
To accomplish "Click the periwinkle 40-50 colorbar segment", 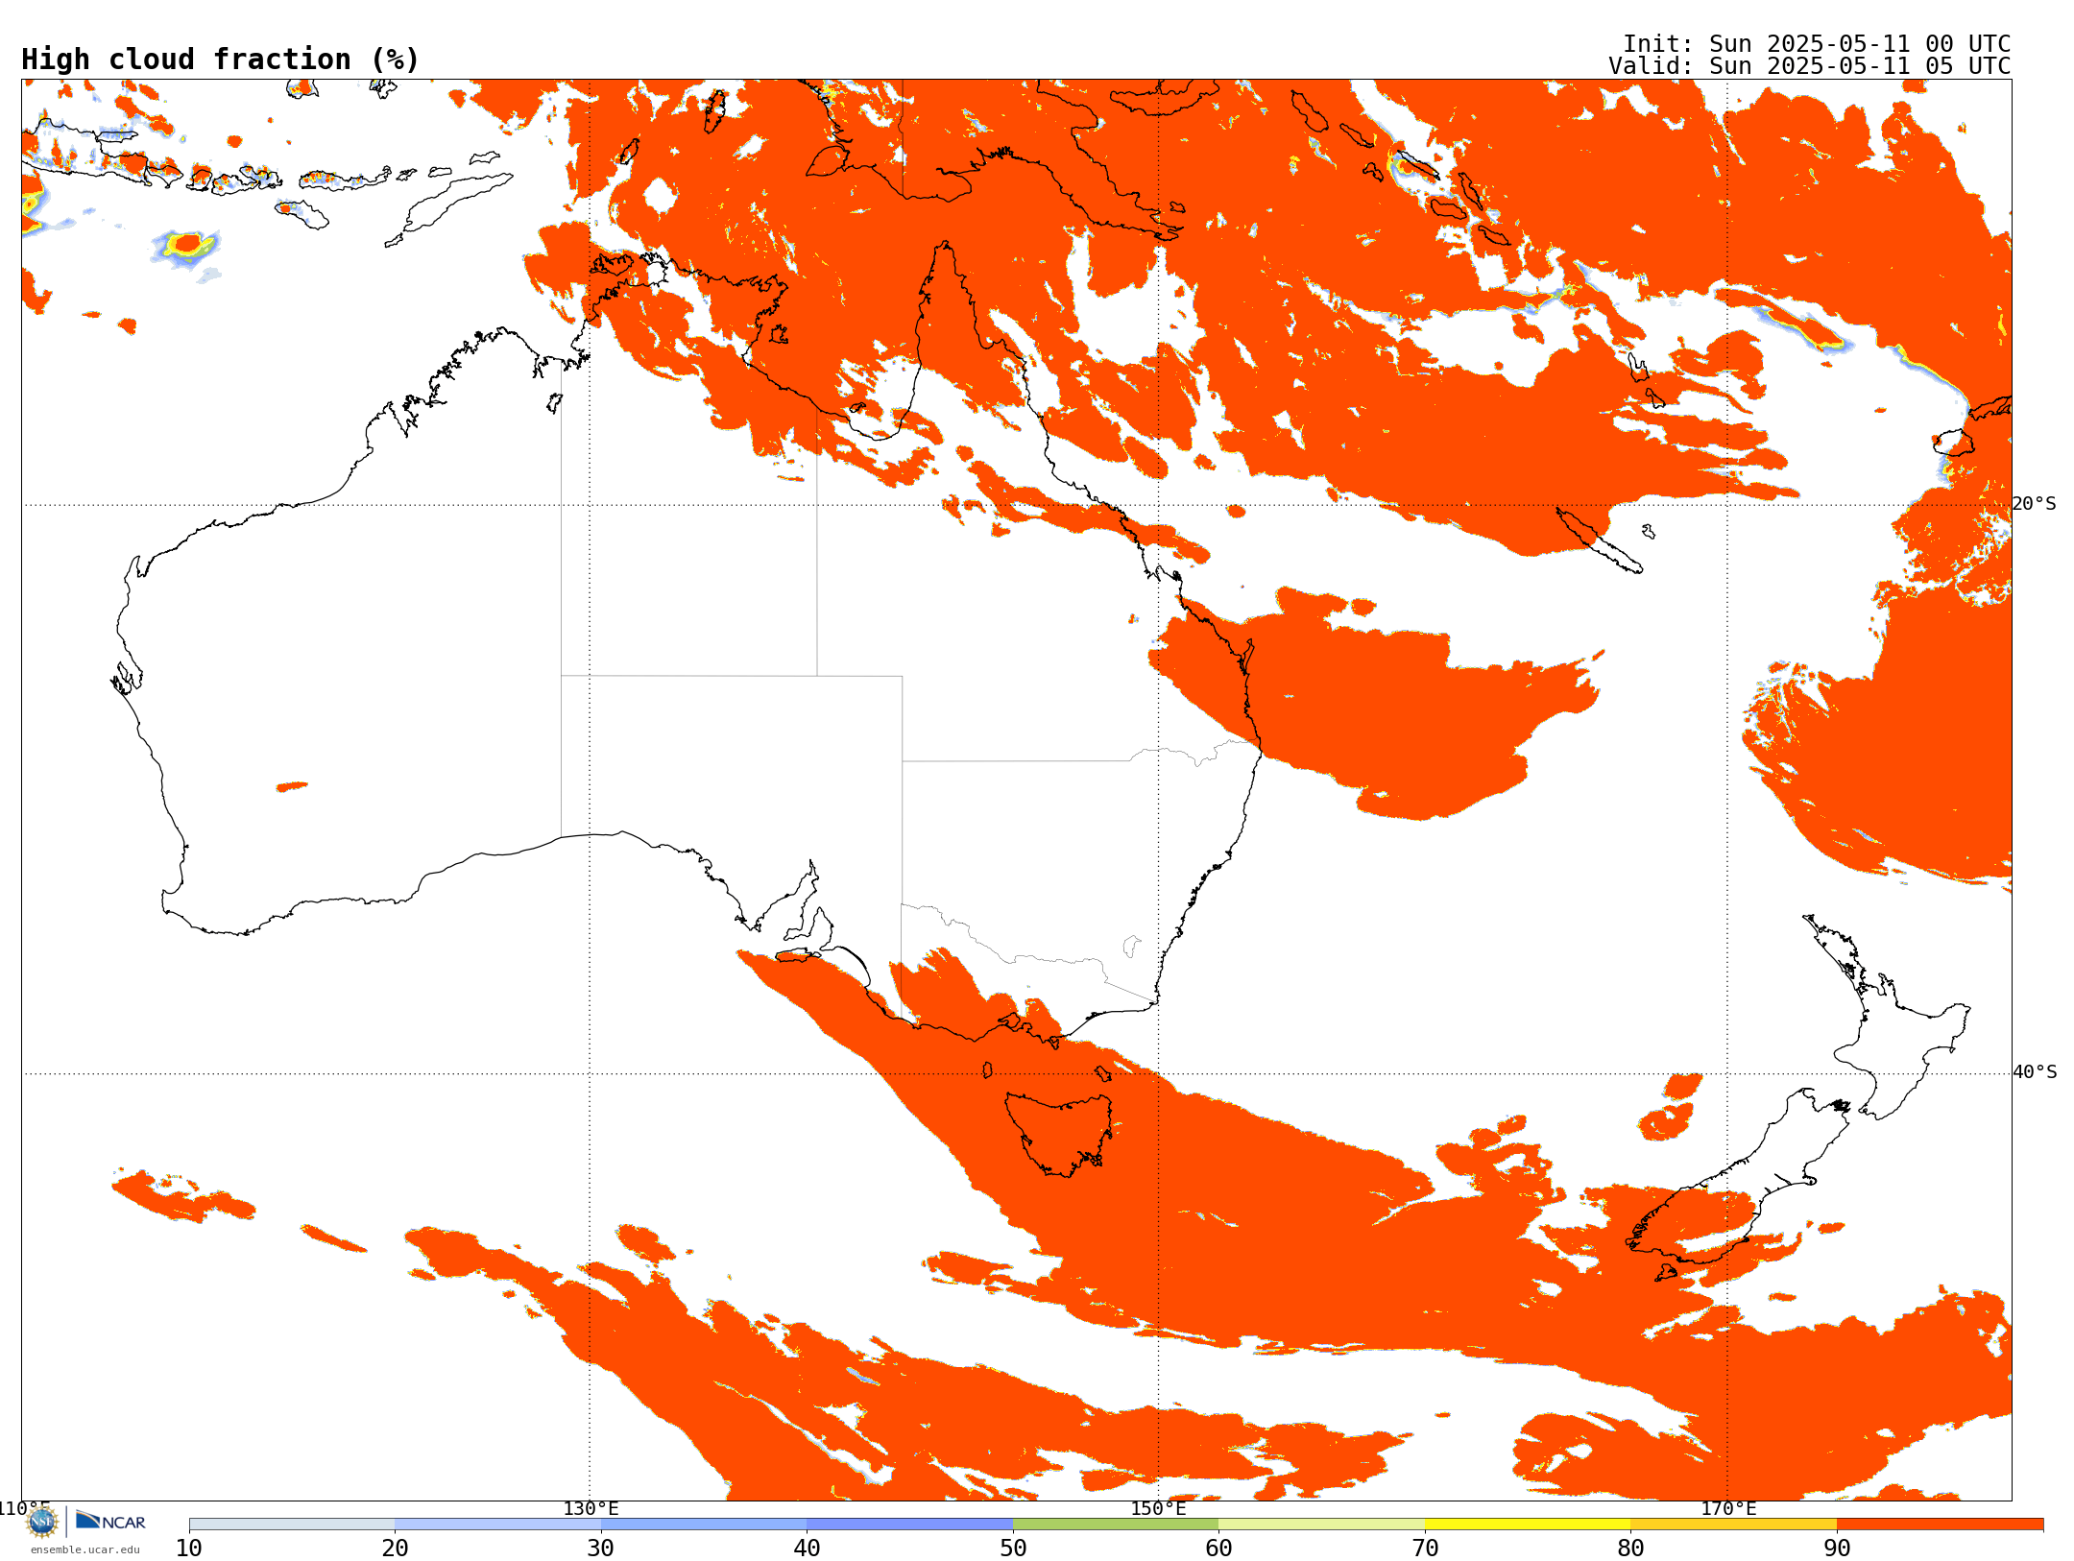I will tap(909, 1525).
